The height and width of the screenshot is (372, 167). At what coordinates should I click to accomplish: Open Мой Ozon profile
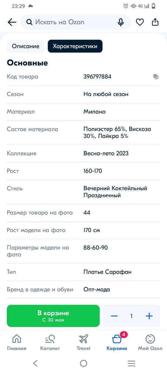click(150, 342)
